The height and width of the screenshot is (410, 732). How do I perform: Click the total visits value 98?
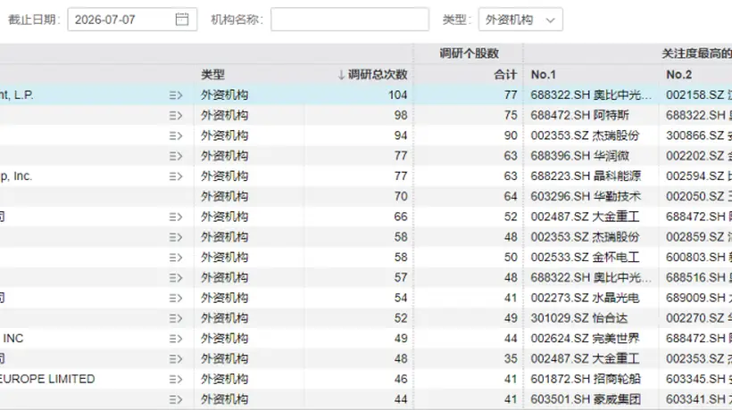tap(401, 115)
